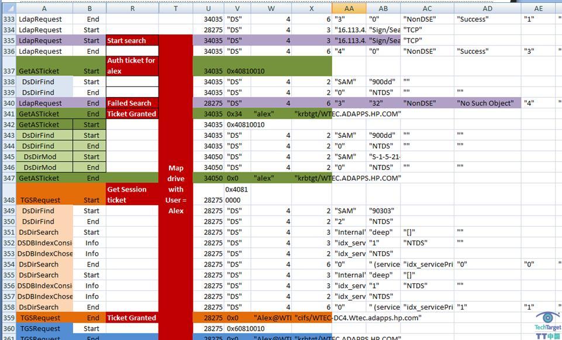This screenshot has width=562, height=340.
Task: Click the "0x4081 0000" cell in row 348
Action: (x=237, y=195)
